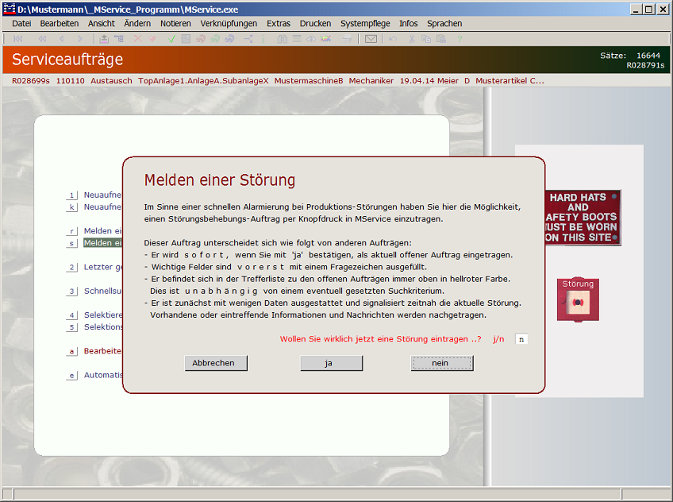Click the nein button in the dialog

point(442,363)
